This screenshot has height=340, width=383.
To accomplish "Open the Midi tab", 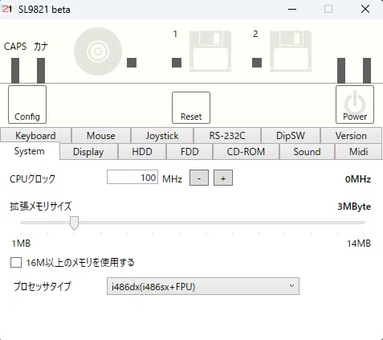I will (359, 152).
